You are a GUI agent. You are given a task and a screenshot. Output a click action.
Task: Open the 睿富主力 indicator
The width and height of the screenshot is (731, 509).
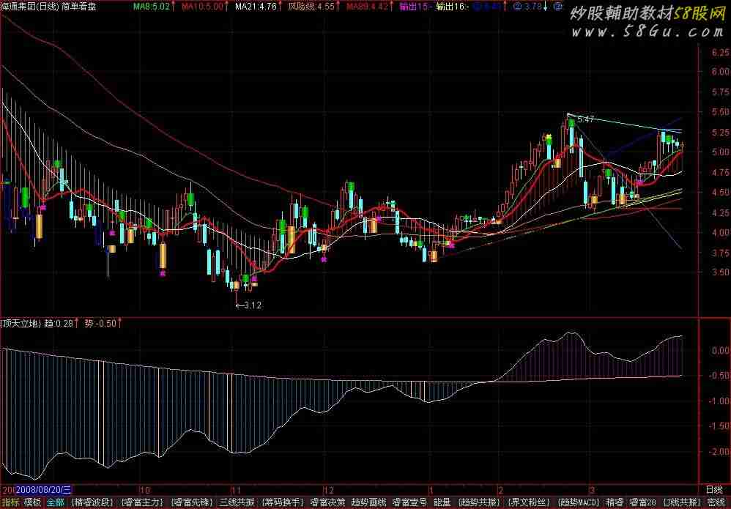(143, 502)
